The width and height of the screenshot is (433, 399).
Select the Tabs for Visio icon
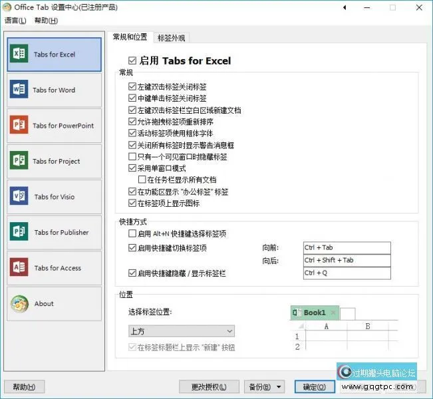click(x=19, y=197)
